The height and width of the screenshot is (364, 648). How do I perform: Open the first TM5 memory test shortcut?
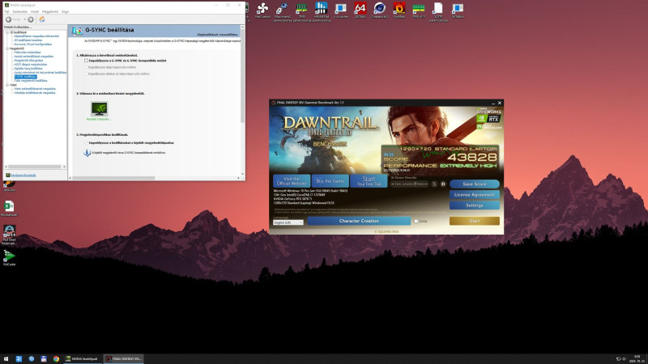click(301, 11)
